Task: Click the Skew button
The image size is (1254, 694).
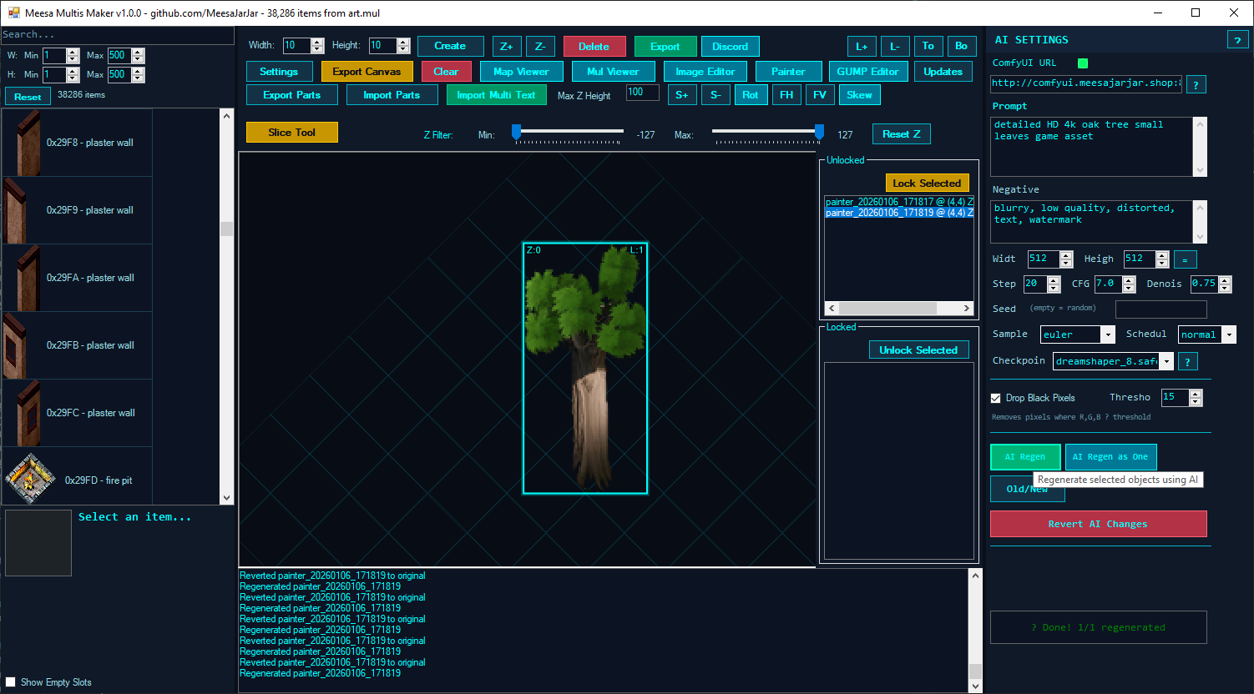Action: (x=859, y=95)
